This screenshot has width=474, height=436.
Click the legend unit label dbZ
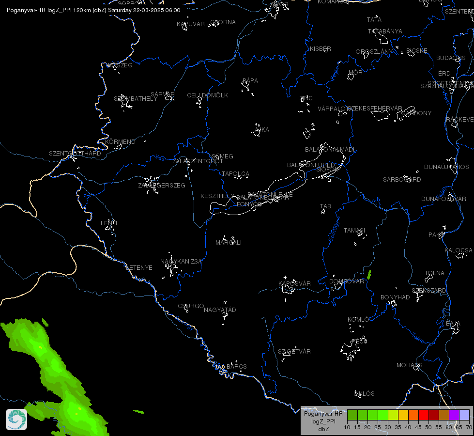[323, 429]
